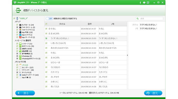Screen dimensions: 178x99
Task: Uncheck the USER_X device checkbox
Action: pyautogui.click(x=14, y=18)
